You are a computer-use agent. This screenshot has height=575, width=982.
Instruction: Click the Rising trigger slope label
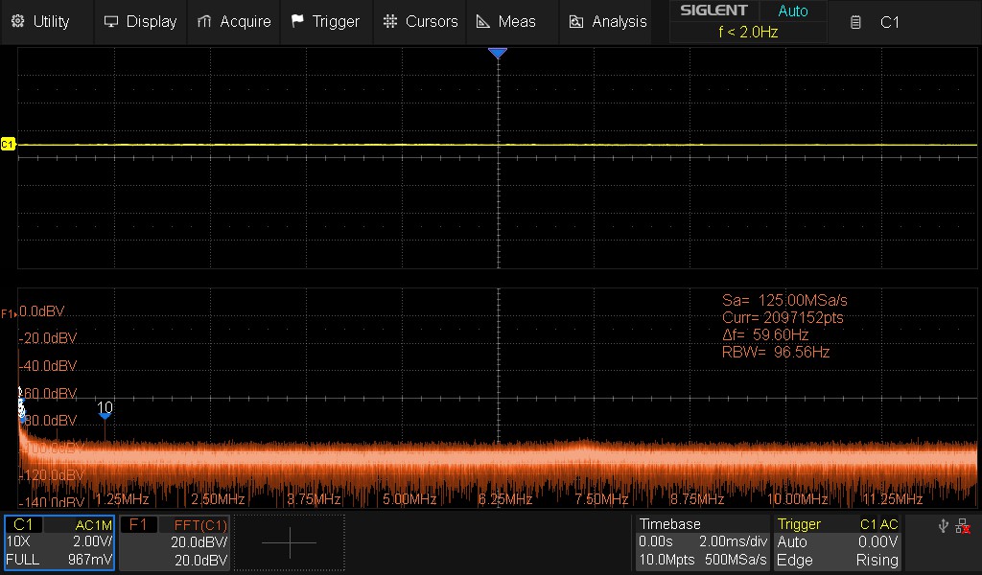pos(877,560)
